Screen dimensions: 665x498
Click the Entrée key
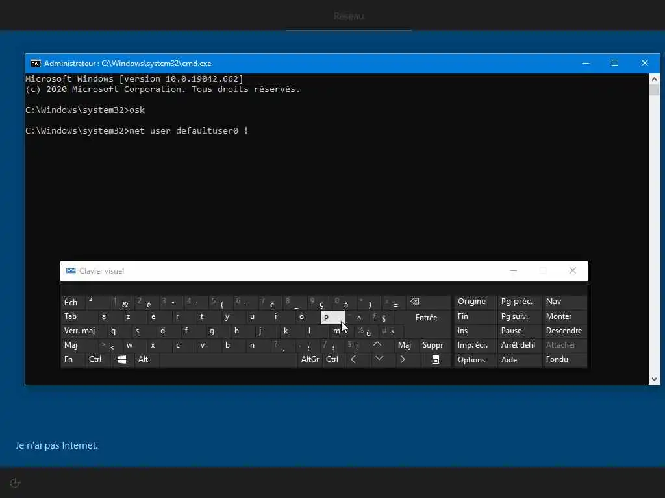pyautogui.click(x=426, y=318)
